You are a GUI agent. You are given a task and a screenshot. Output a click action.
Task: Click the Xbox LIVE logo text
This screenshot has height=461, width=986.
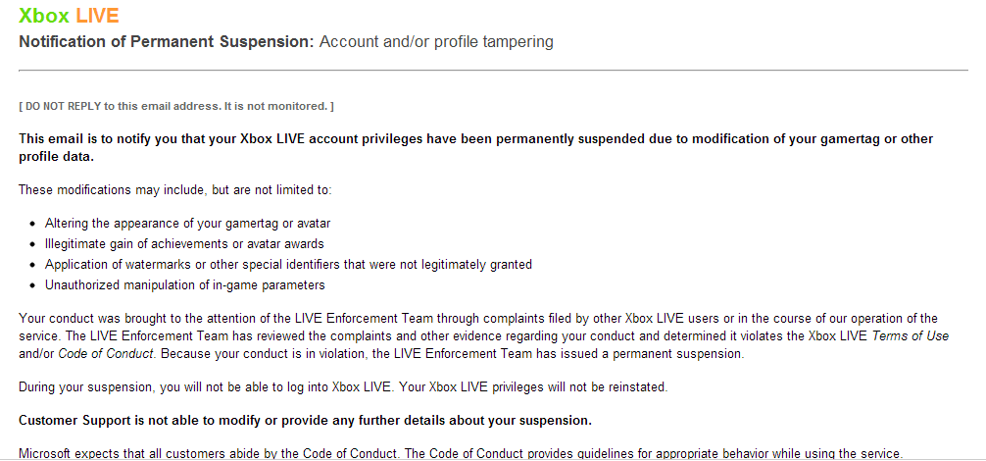(x=69, y=17)
